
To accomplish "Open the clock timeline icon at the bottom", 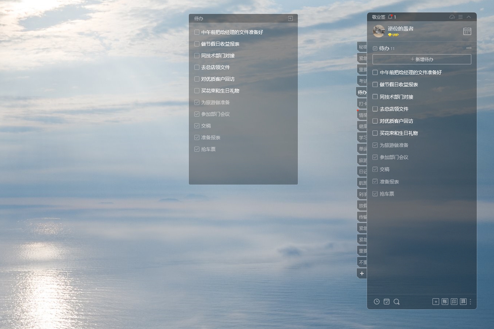I will [377, 302].
